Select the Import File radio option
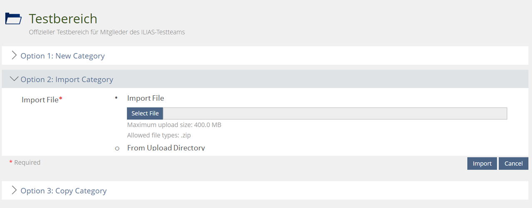The image size is (532, 208). pos(117,99)
